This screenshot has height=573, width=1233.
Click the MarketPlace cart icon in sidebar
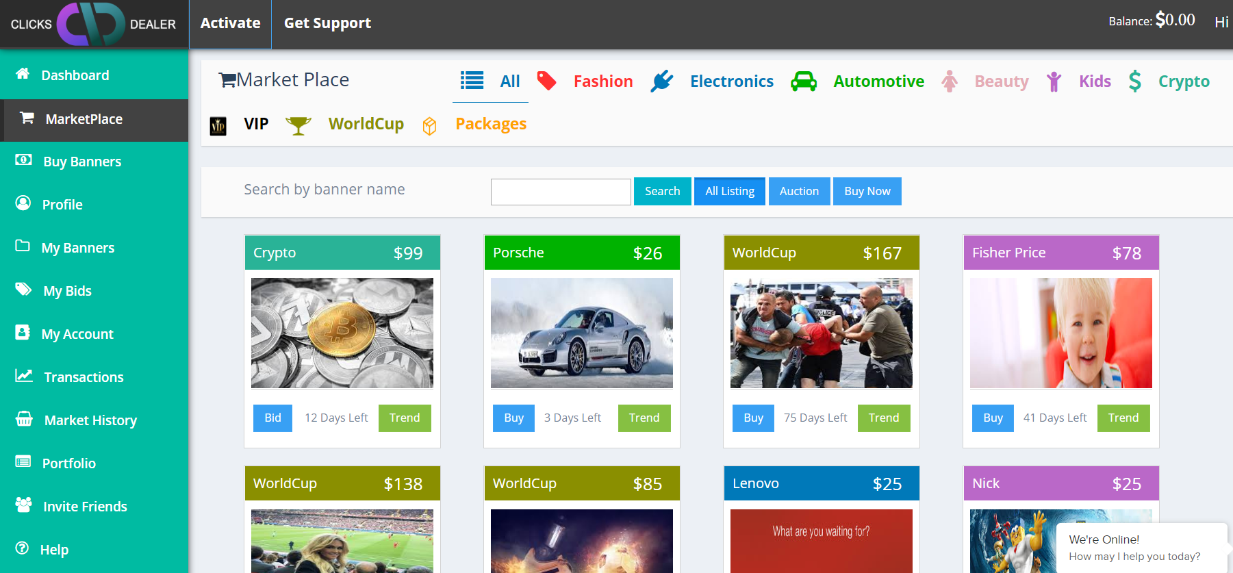coord(27,118)
